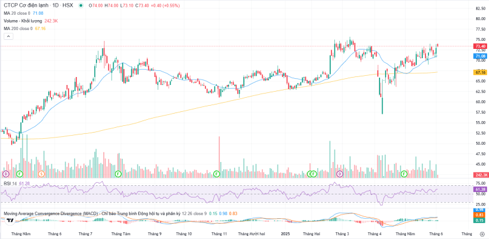
Task: Select the RSI 14 indicator legend
Action: pyautogui.click(x=10, y=183)
